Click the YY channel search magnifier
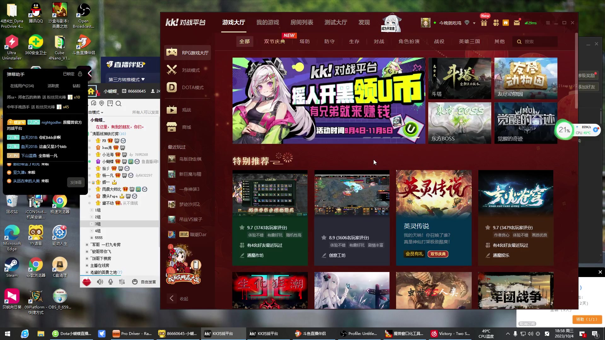The image size is (605, 340). coord(118,103)
